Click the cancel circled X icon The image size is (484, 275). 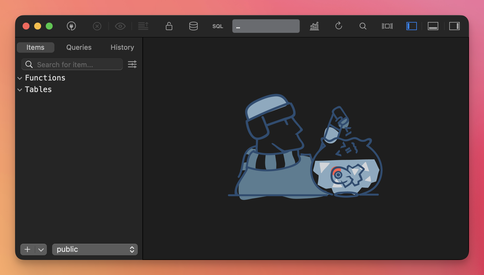tap(97, 26)
